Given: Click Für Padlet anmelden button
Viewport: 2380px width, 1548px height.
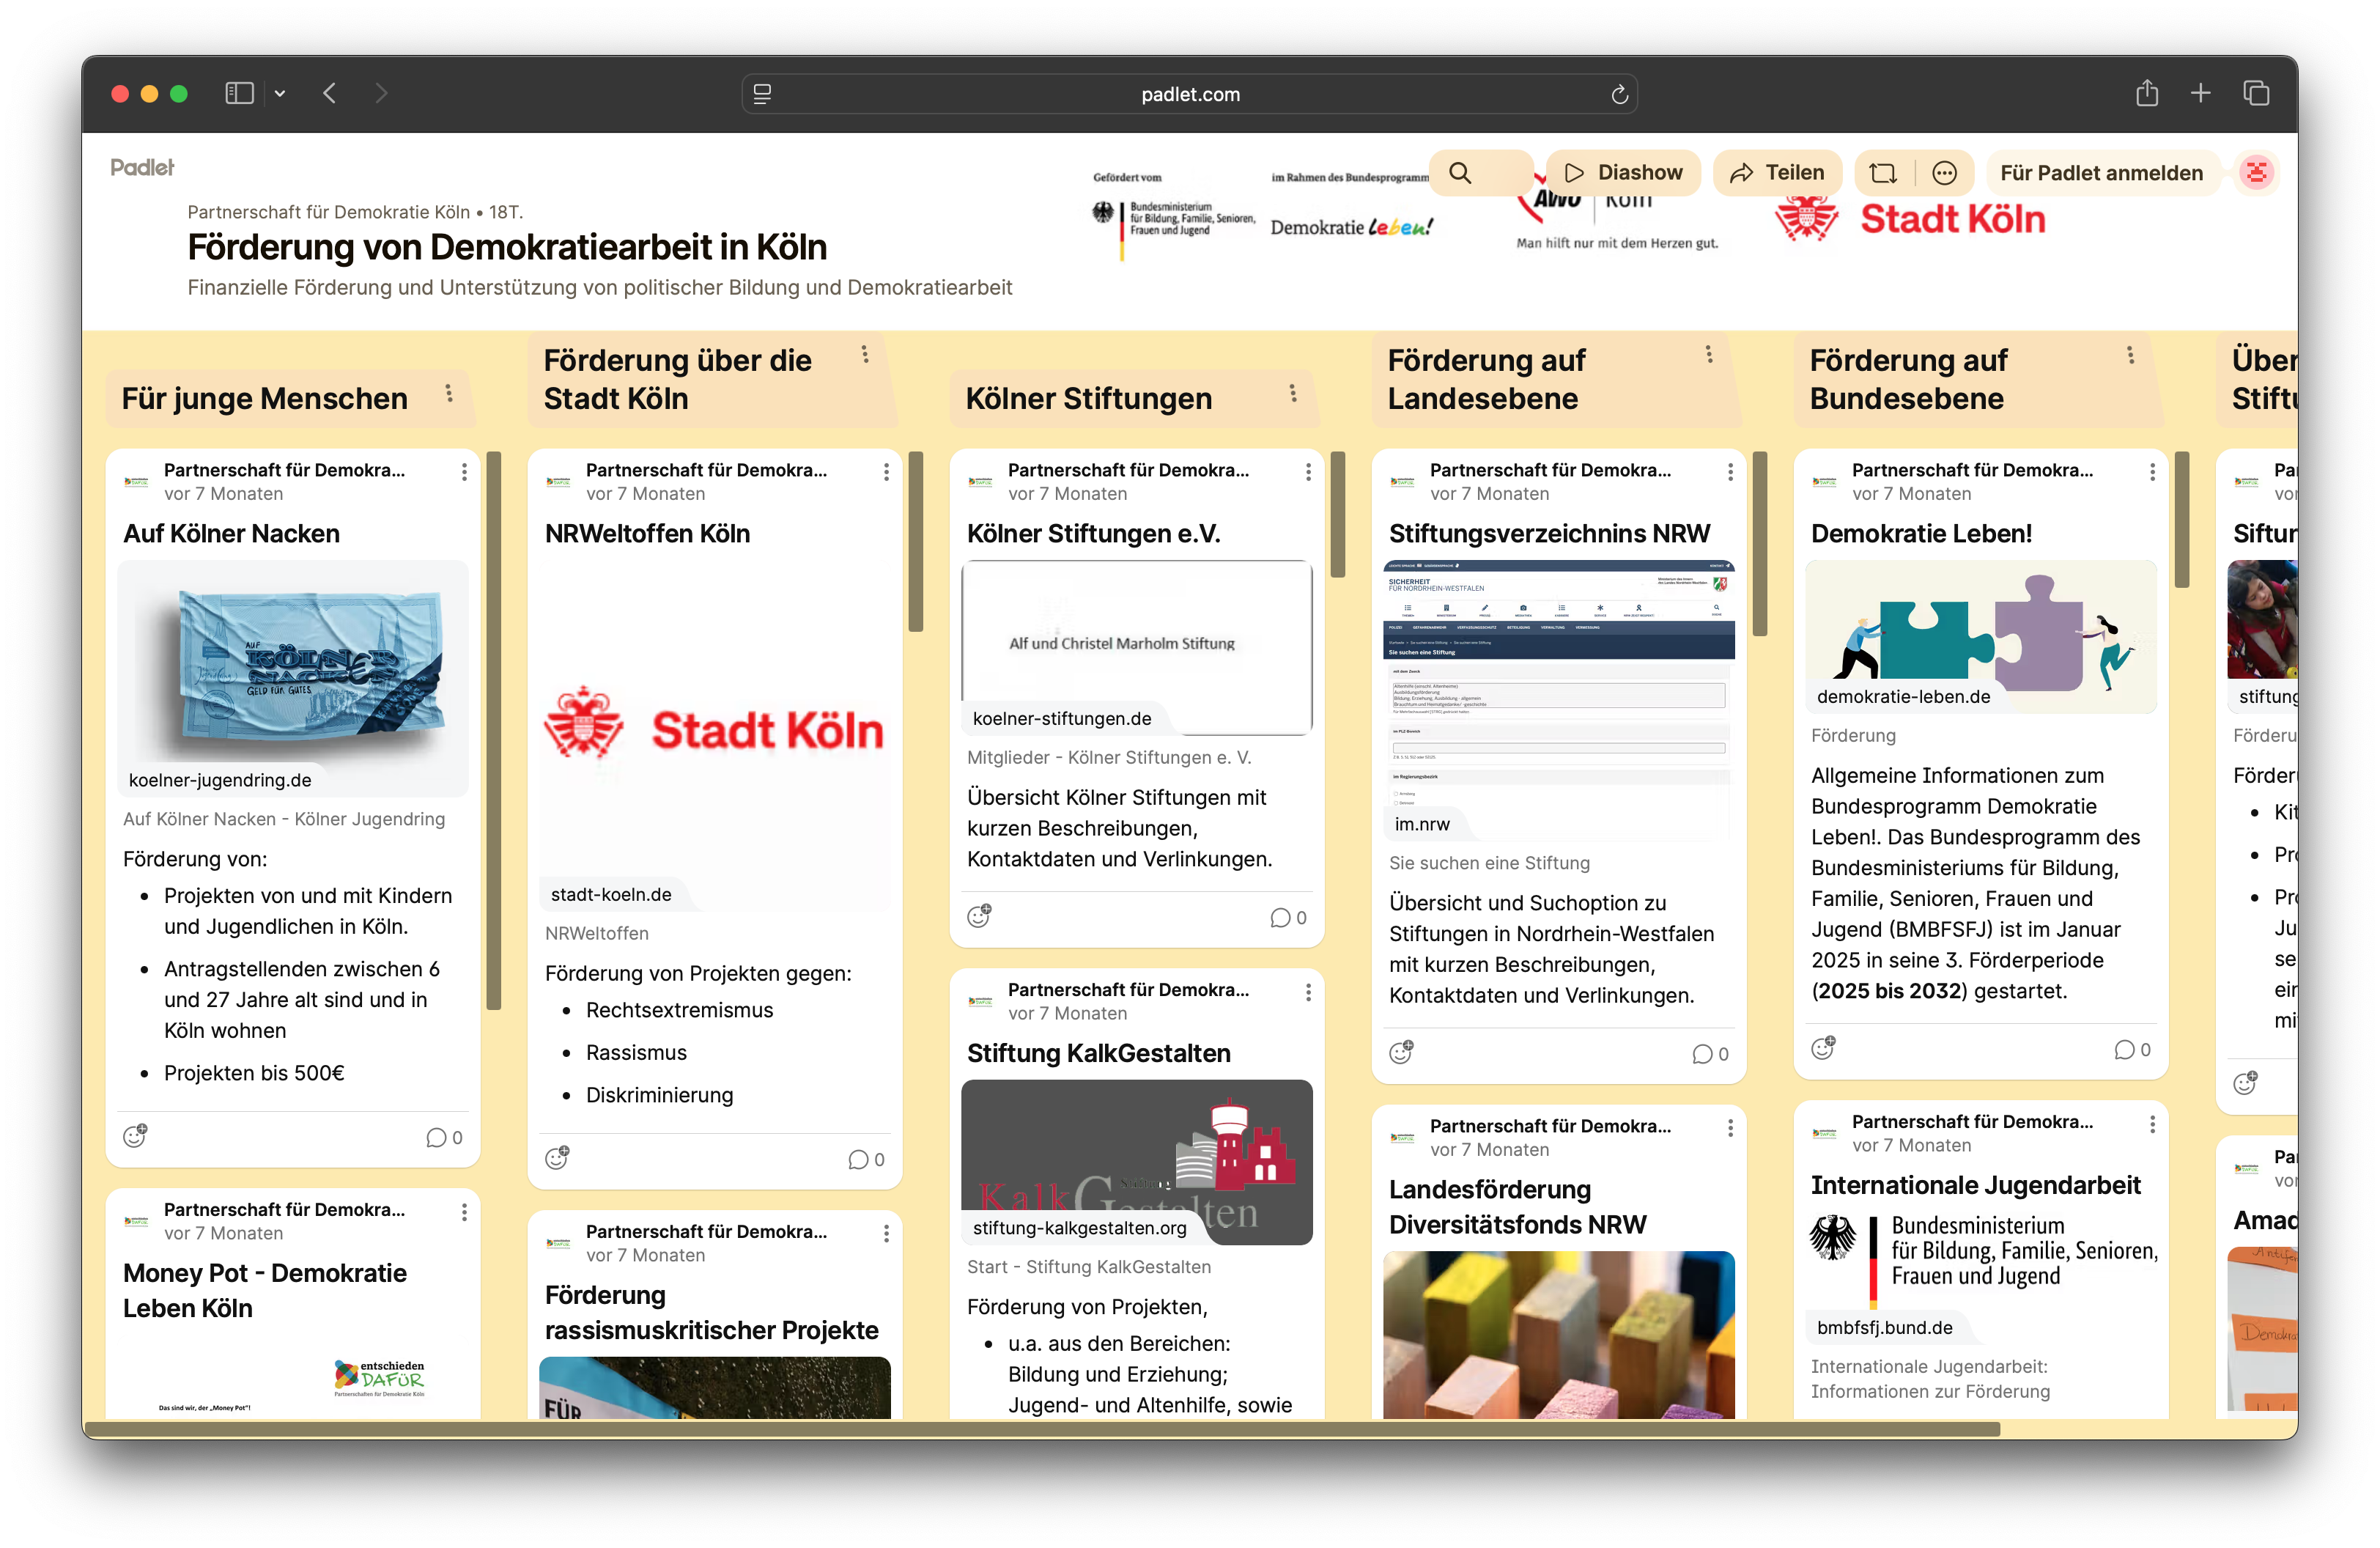Looking at the screenshot, I should coord(2101,173).
